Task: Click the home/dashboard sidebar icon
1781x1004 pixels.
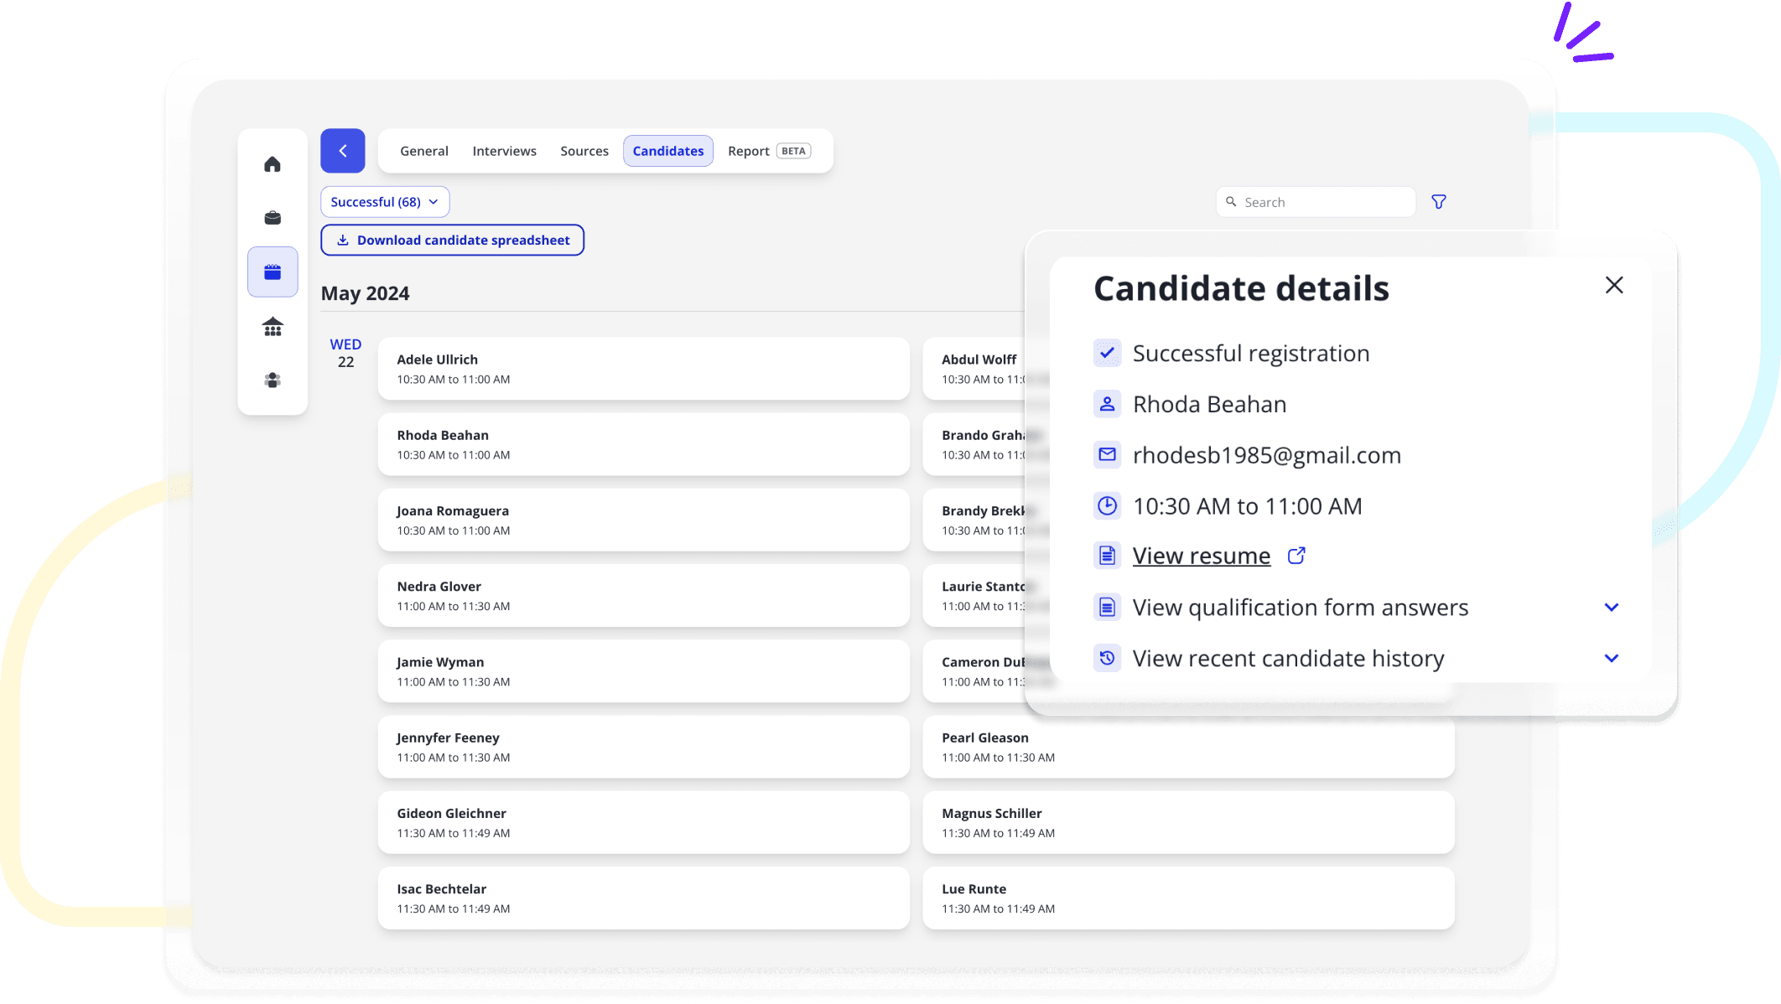Action: 273,163
